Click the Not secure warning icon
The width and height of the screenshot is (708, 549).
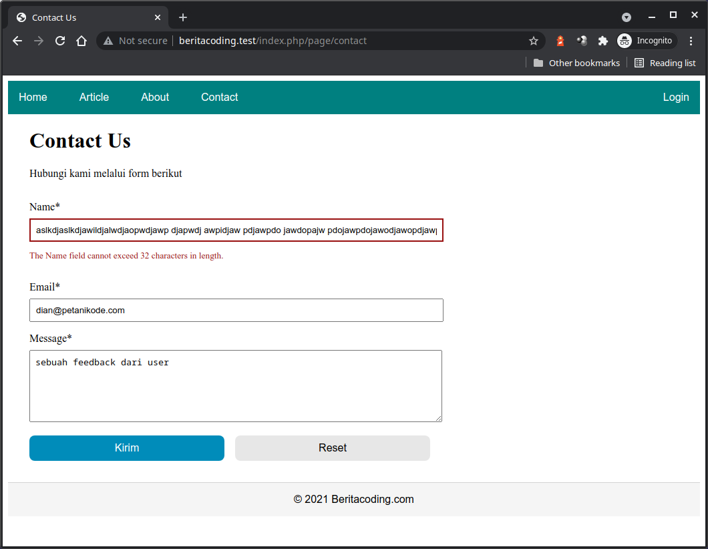[108, 41]
